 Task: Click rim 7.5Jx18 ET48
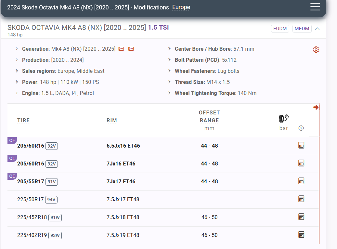tap(123, 217)
